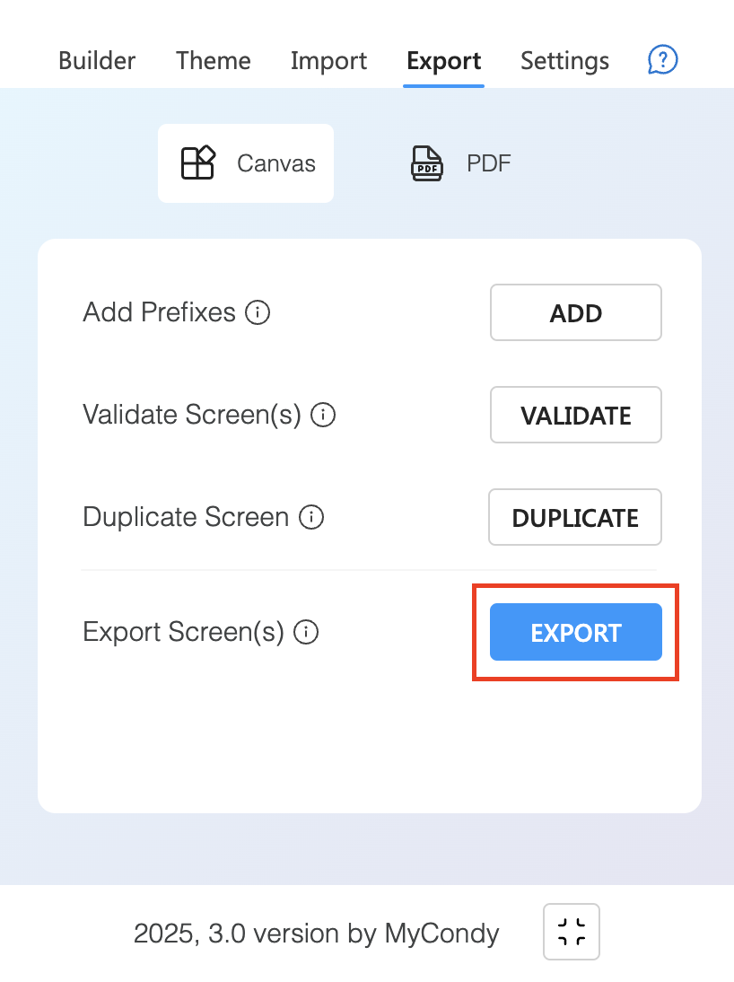Choose the PDF export mode

point(460,162)
